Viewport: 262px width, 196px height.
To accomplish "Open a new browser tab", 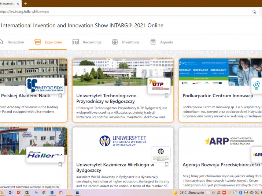I will pos(26,3).
